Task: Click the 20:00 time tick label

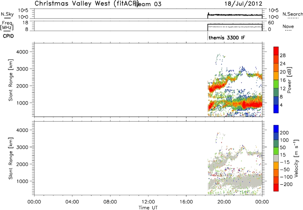Action: pos(224,202)
